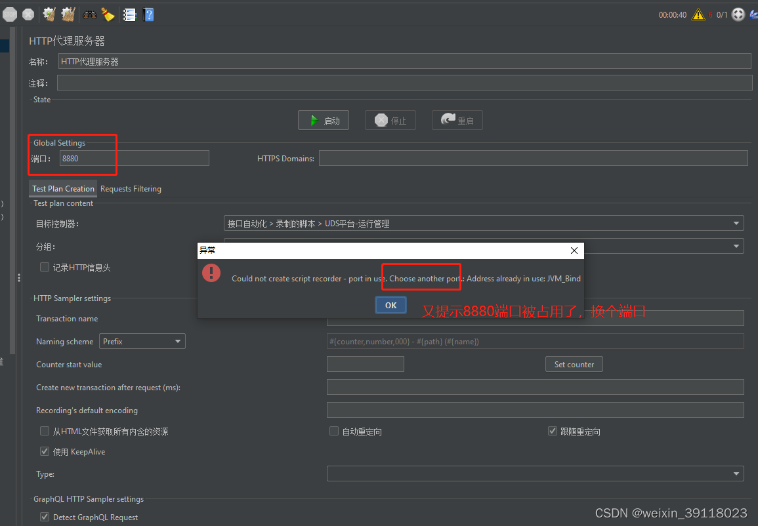Click the 名称 name input field
Screen dimensions: 758x526
click(405, 62)
